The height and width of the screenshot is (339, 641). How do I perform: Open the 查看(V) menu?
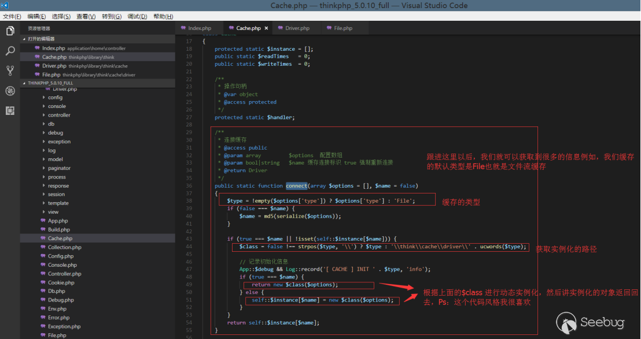pos(86,16)
